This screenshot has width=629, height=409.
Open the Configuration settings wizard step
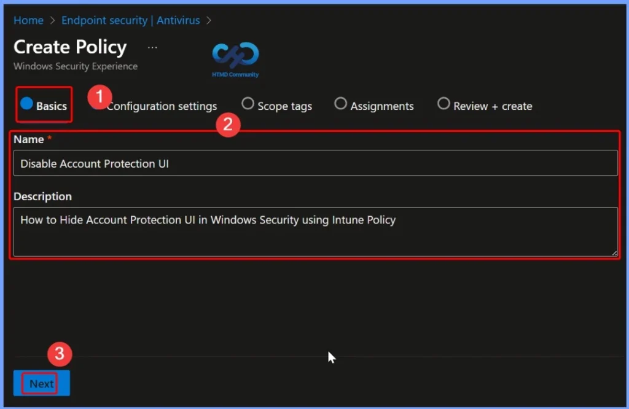coord(162,106)
